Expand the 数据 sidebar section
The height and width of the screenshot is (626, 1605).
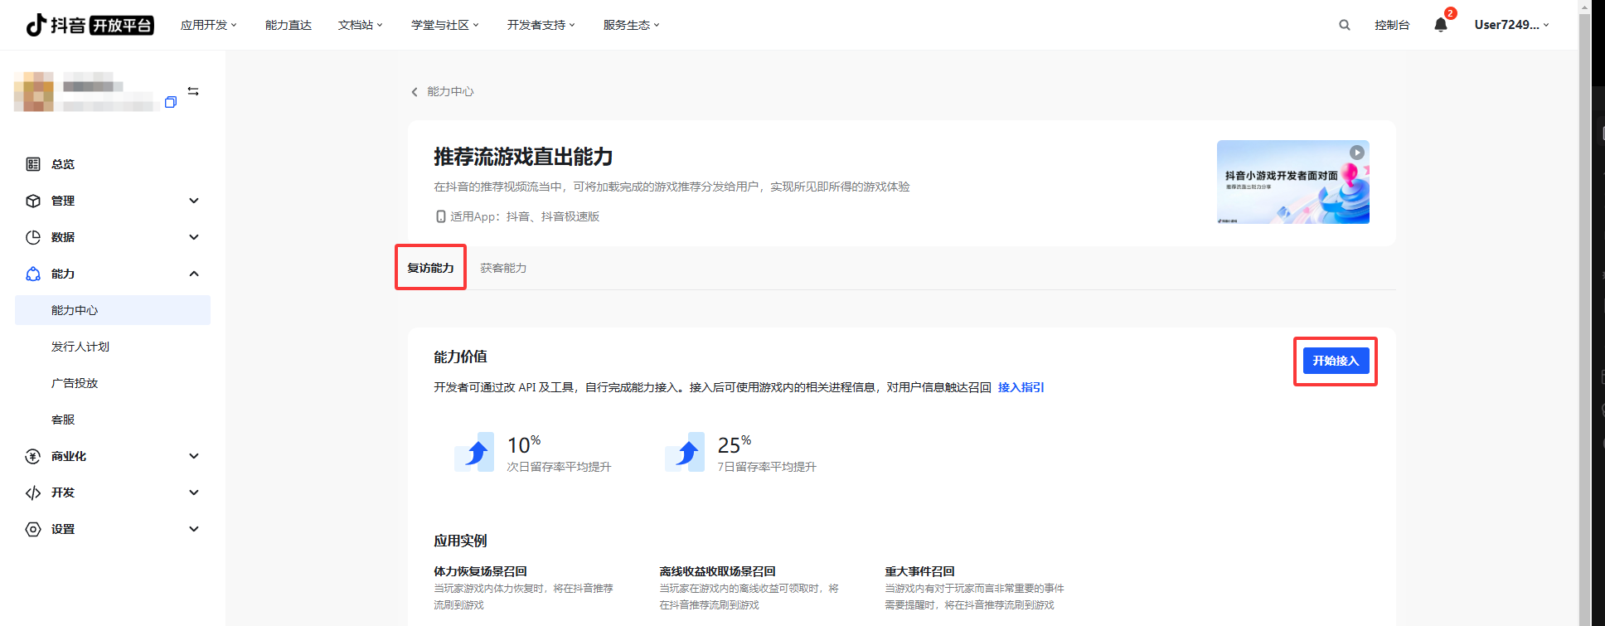(x=194, y=237)
